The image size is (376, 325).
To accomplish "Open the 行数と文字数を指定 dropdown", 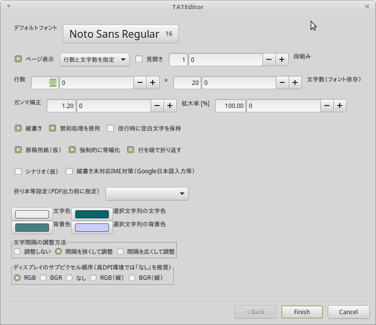I will point(94,59).
